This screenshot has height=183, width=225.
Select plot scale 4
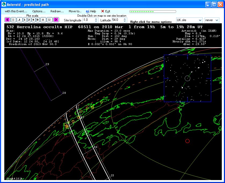click(33, 20)
